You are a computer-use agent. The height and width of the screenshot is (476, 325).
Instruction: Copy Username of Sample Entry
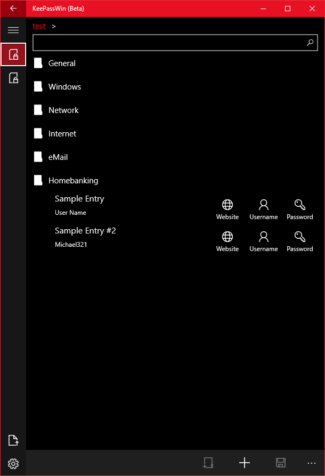point(263,209)
